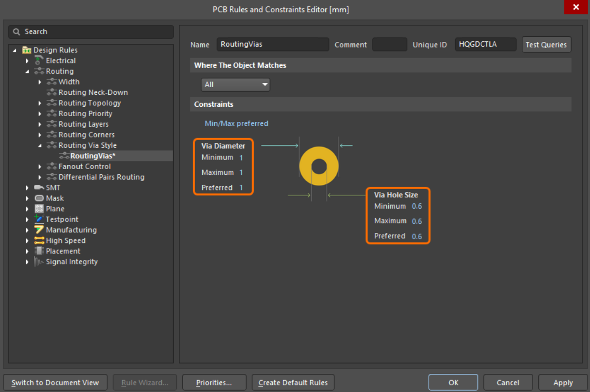The height and width of the screenshot is (392, 590).
Task: Expand the Fanout Control node
Action: 40,166
